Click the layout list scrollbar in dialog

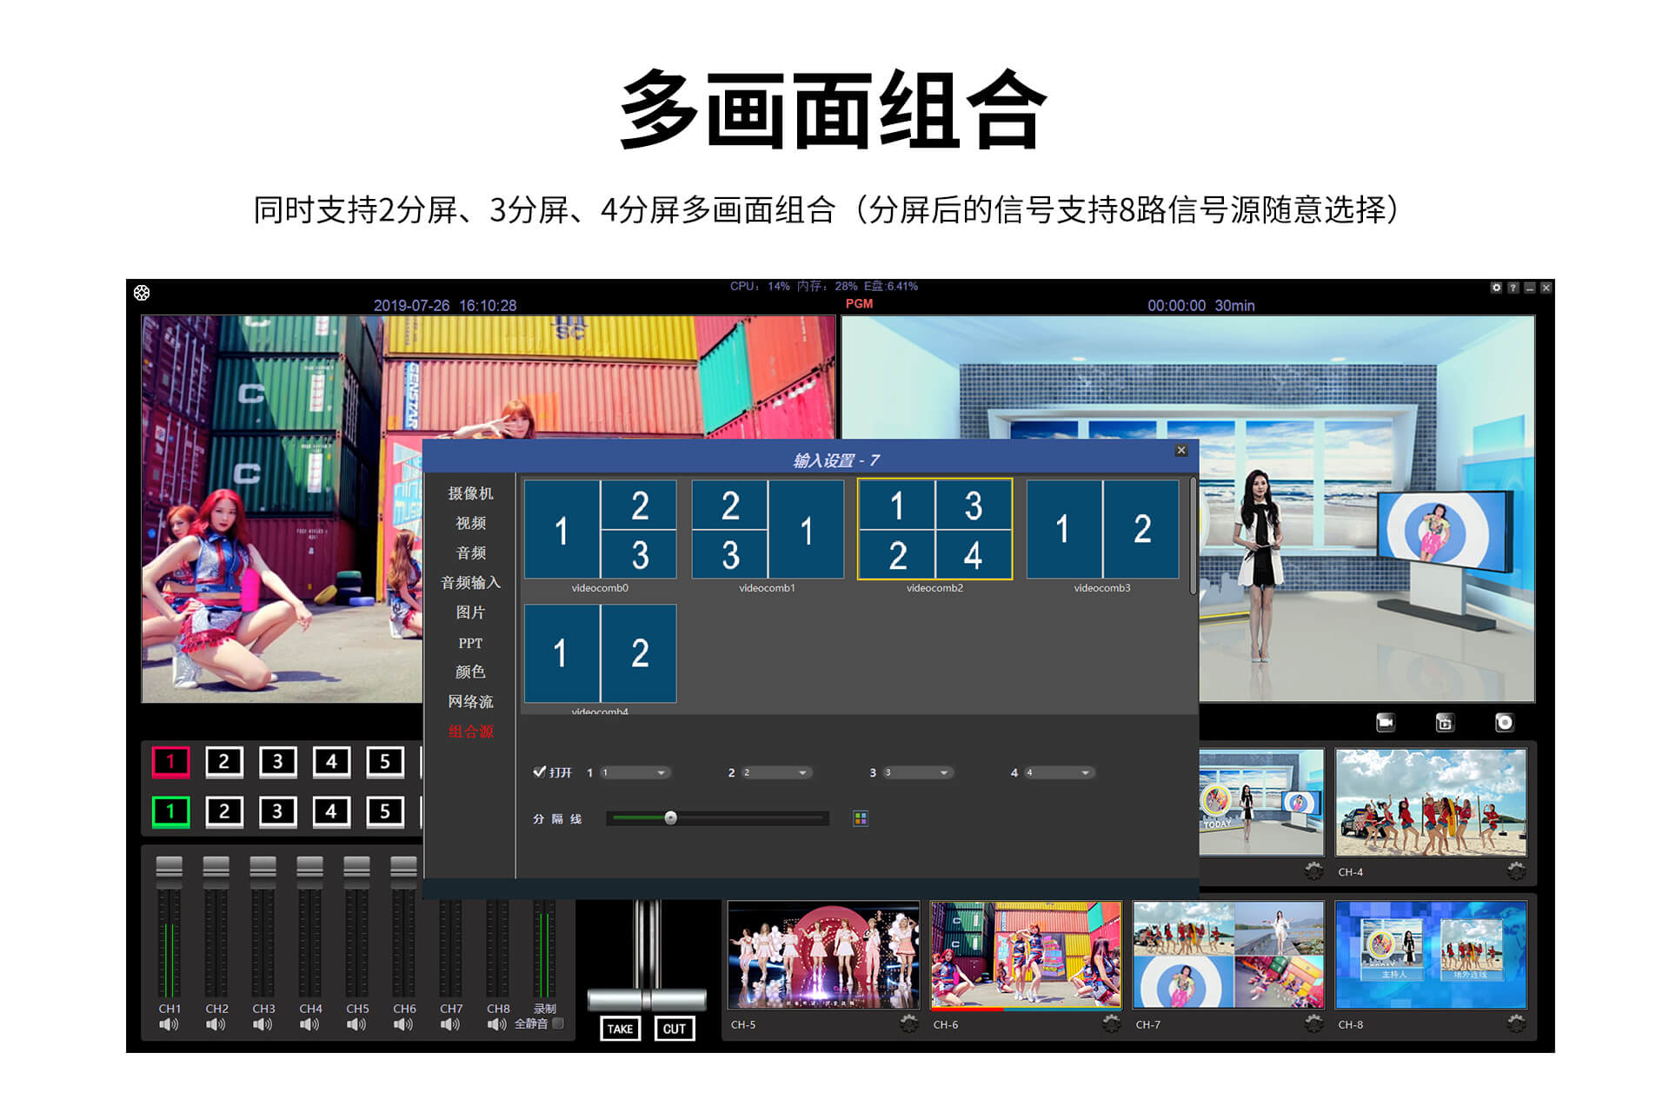pos(1193,535)
